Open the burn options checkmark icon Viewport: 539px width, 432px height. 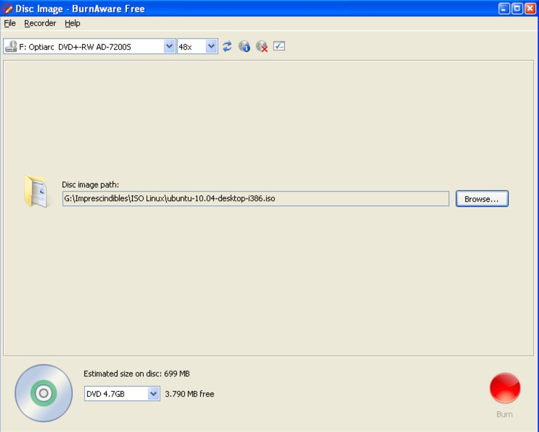[279, 46]
